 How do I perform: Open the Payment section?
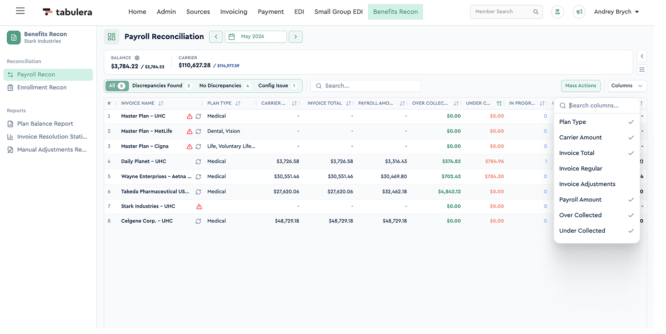click(271, 12)
